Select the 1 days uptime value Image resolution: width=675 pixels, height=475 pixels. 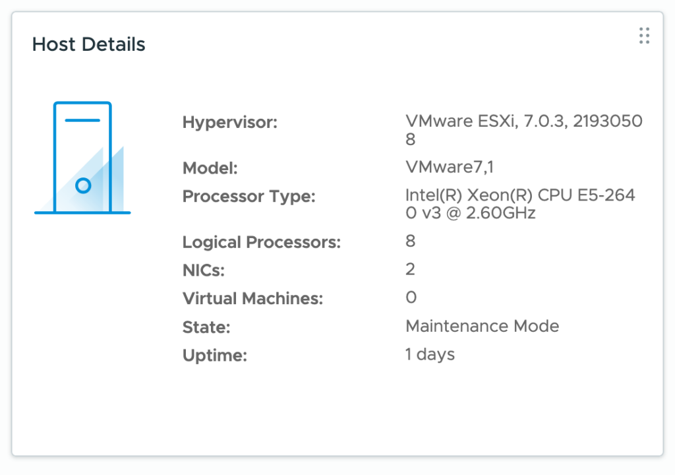coord(430,354)
